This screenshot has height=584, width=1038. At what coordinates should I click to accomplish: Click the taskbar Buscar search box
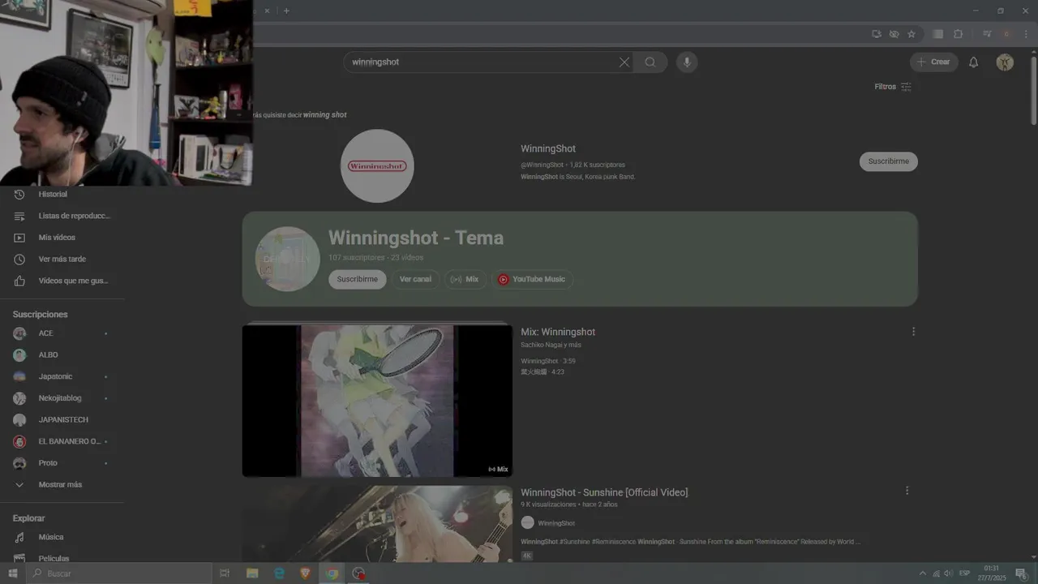point(119,573)
